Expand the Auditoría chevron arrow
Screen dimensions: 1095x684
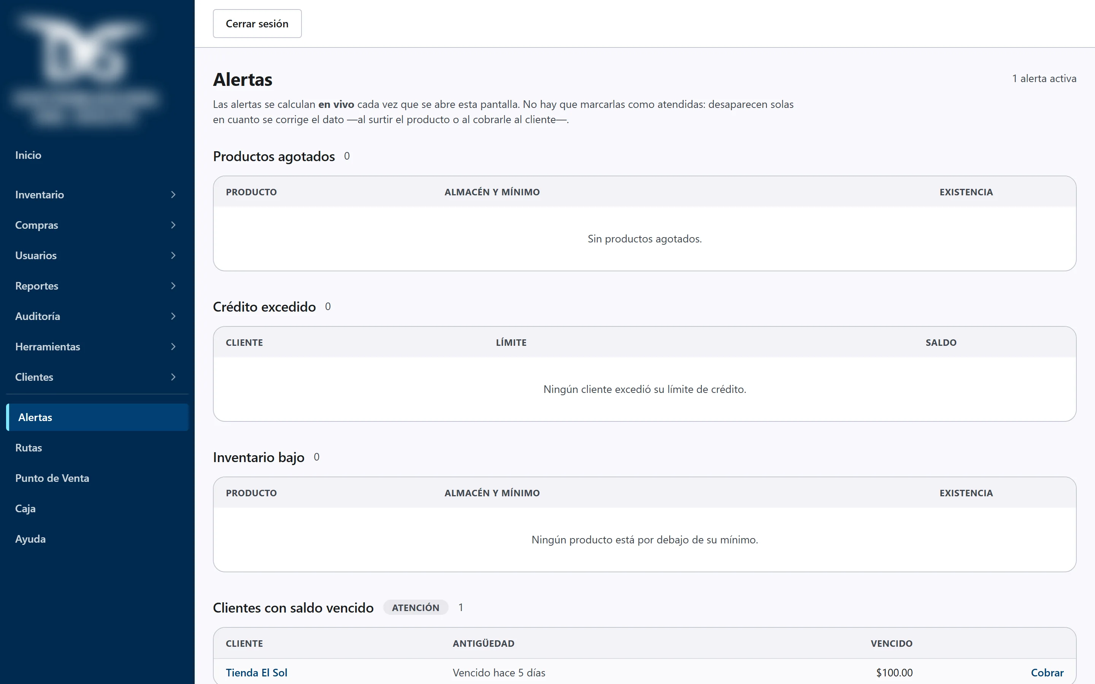pos(173,316)
